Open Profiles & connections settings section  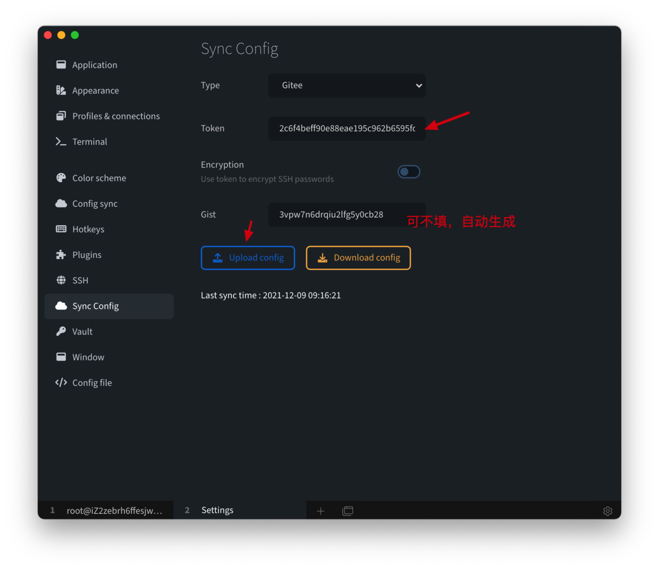pyautogui.click(x=116, y=116)
